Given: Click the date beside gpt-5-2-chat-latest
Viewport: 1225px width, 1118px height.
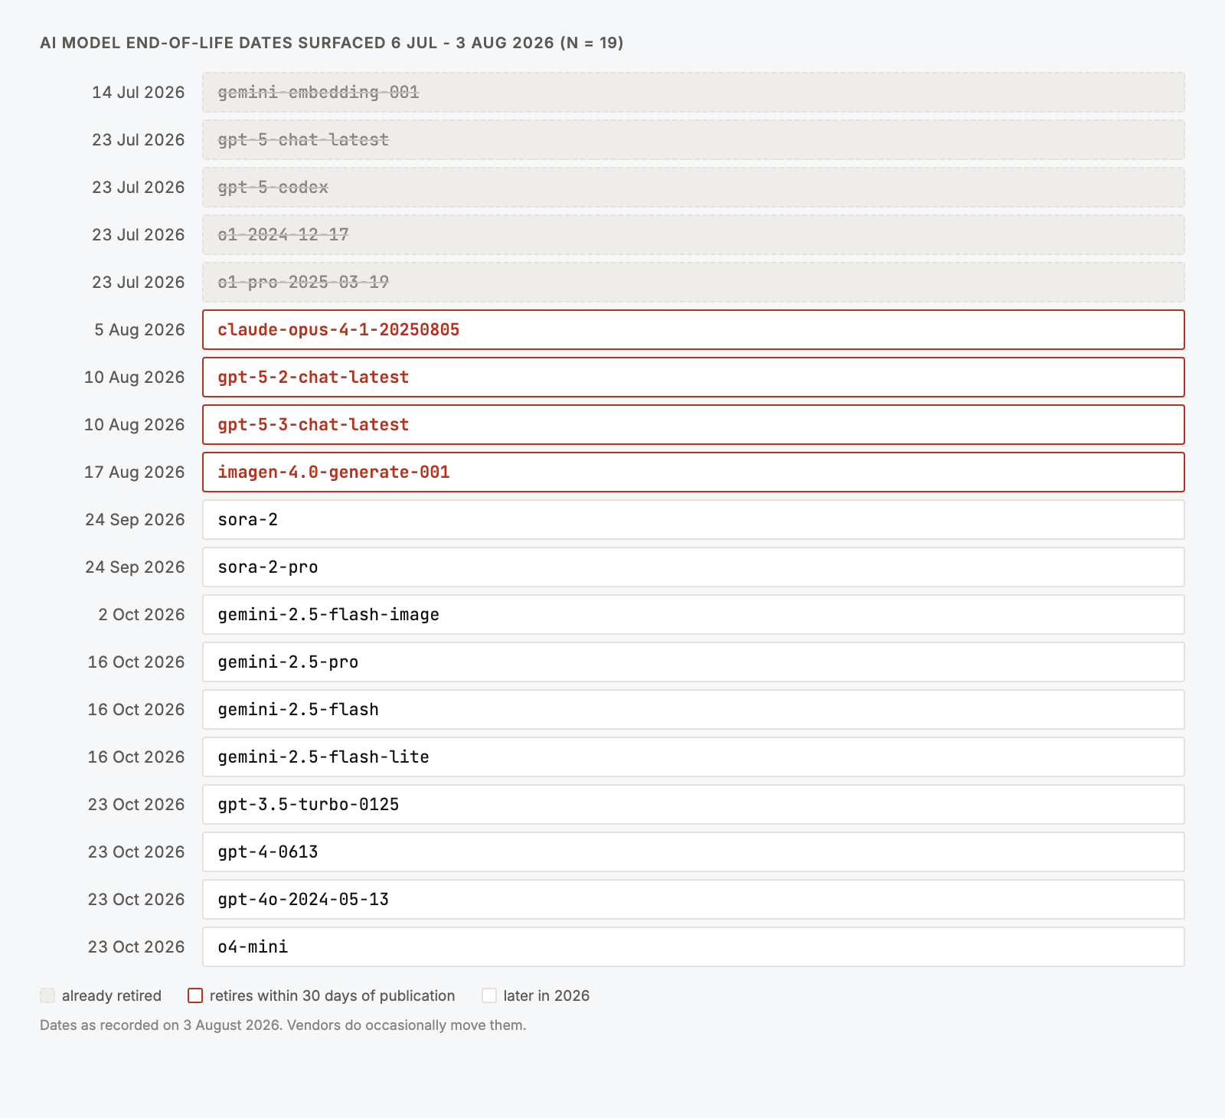Looking at the screenshot, I should tap(135, 378).
